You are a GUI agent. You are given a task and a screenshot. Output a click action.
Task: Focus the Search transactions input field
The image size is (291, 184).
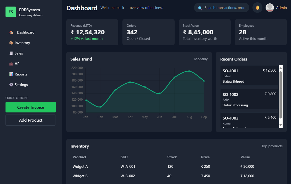click(225, 8)
